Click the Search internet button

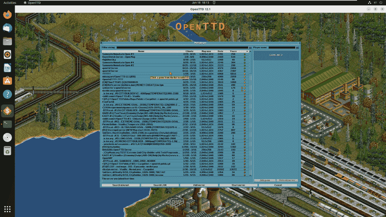coord(120,185)
